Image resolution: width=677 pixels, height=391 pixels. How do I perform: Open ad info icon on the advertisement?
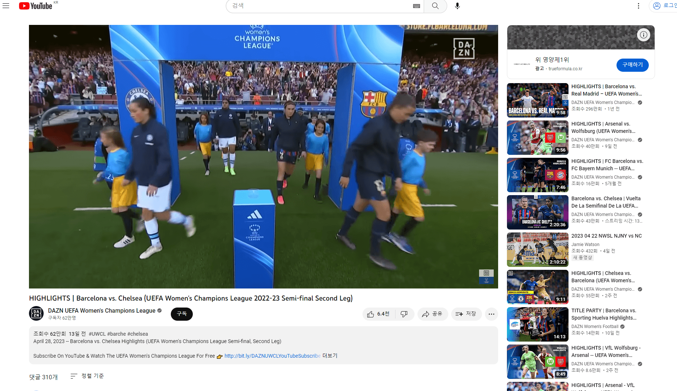pos(644,35)
